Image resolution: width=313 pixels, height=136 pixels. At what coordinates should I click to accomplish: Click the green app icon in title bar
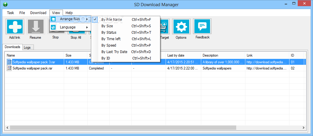tap(5, 4)
